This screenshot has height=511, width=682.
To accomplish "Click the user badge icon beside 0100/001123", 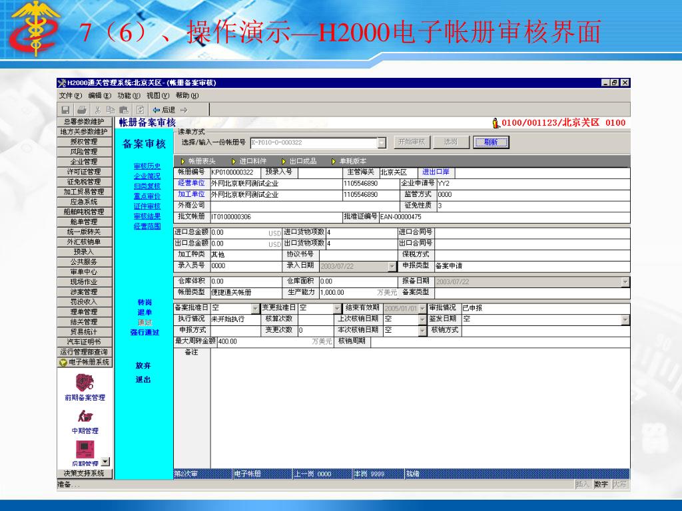I will (x=496, y=123).
